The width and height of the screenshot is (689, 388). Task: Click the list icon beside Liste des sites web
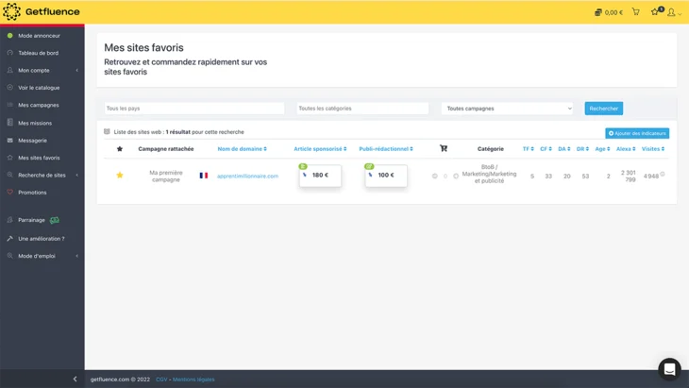(107, 131)
